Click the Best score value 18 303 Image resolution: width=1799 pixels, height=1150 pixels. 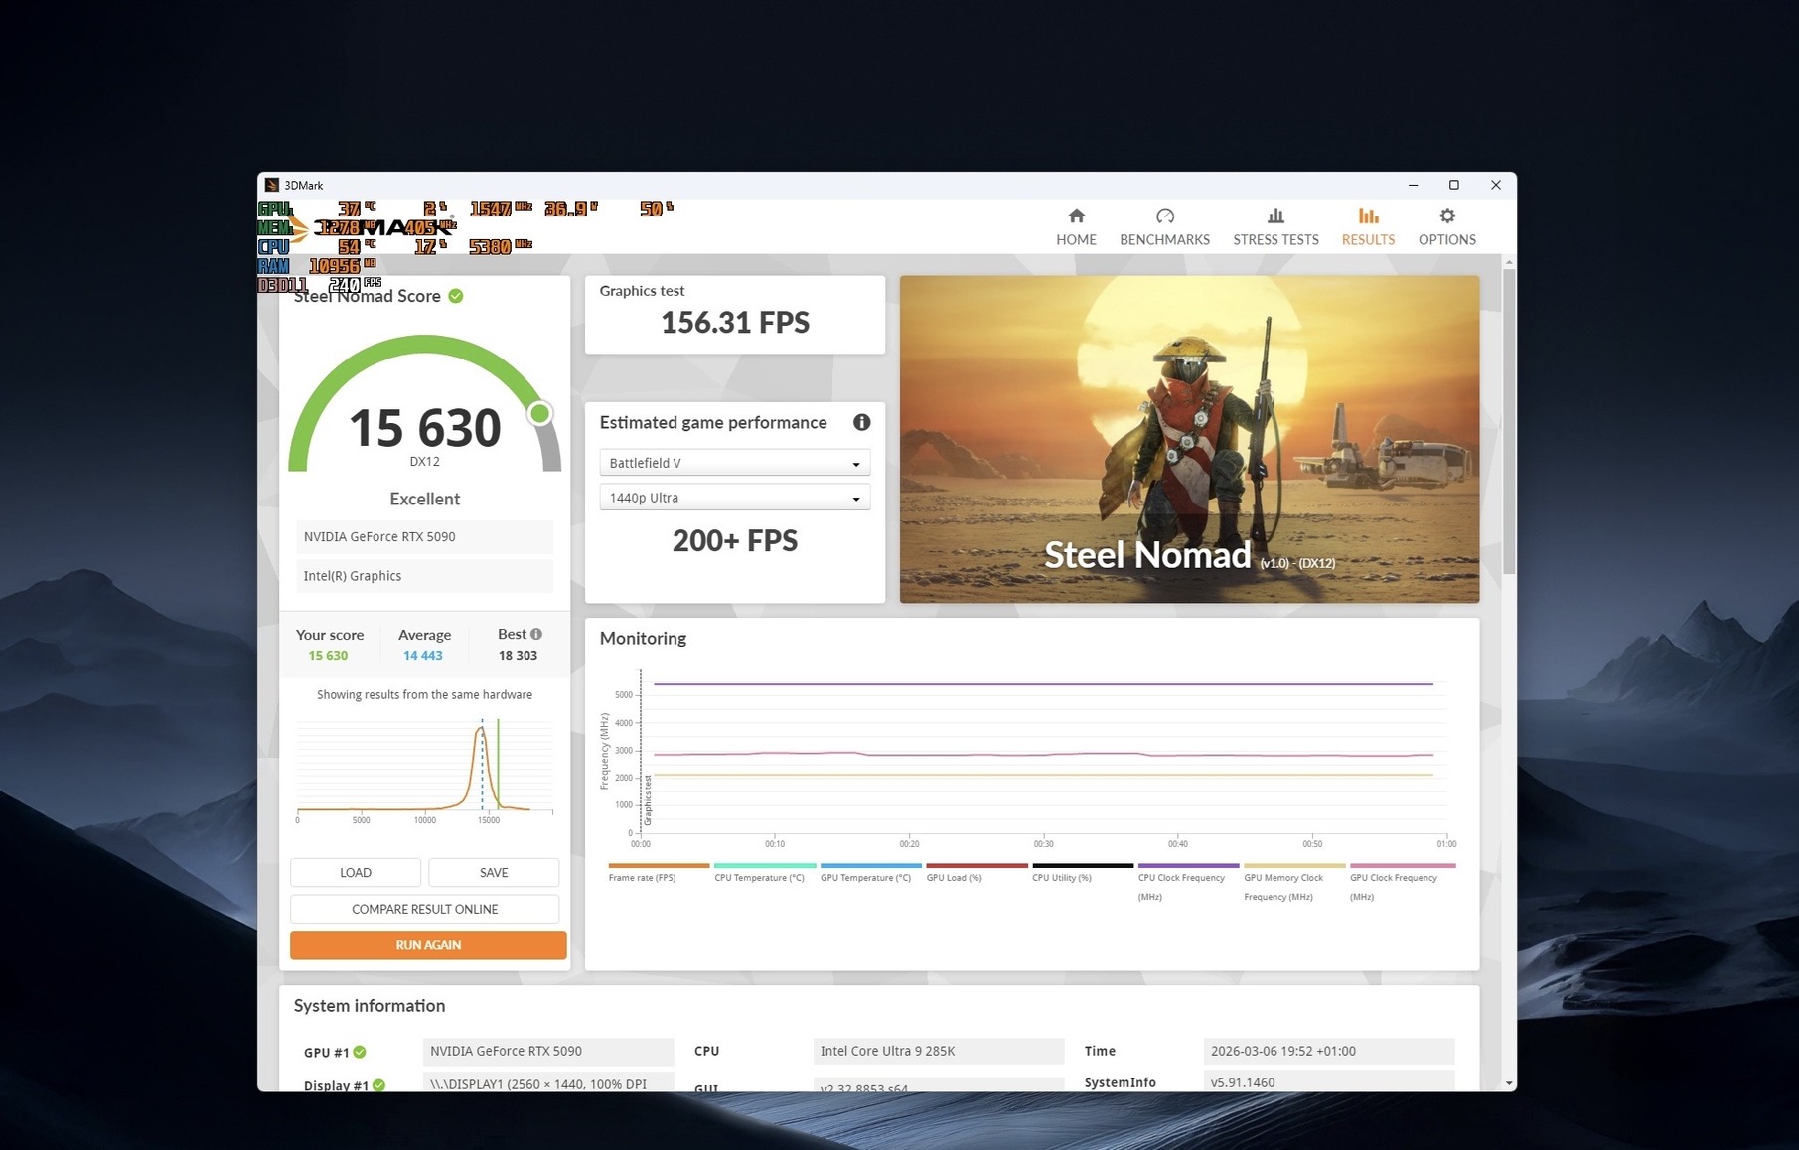[518, 656]
